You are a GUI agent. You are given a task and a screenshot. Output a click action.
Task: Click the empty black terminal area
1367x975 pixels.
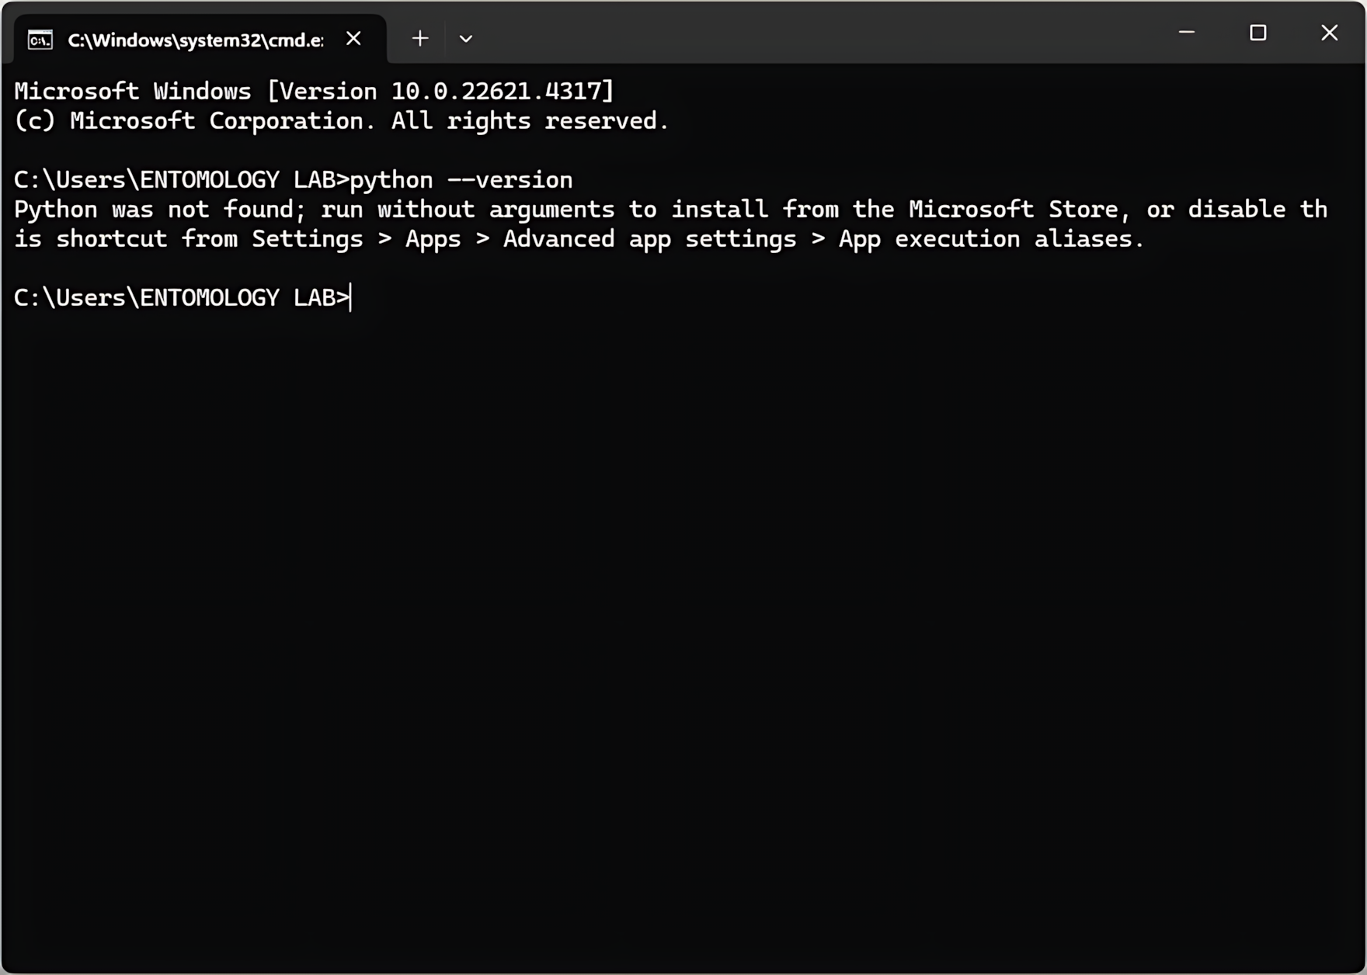pos(683,621)
